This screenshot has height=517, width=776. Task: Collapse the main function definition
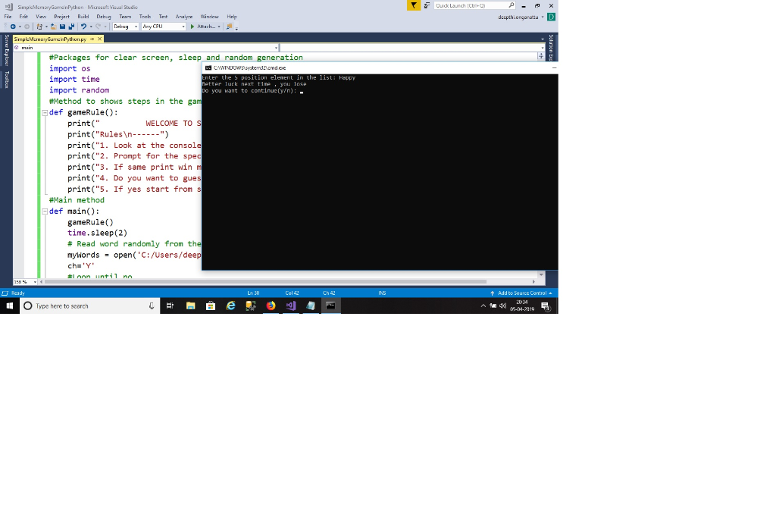[x=45, y=211]
